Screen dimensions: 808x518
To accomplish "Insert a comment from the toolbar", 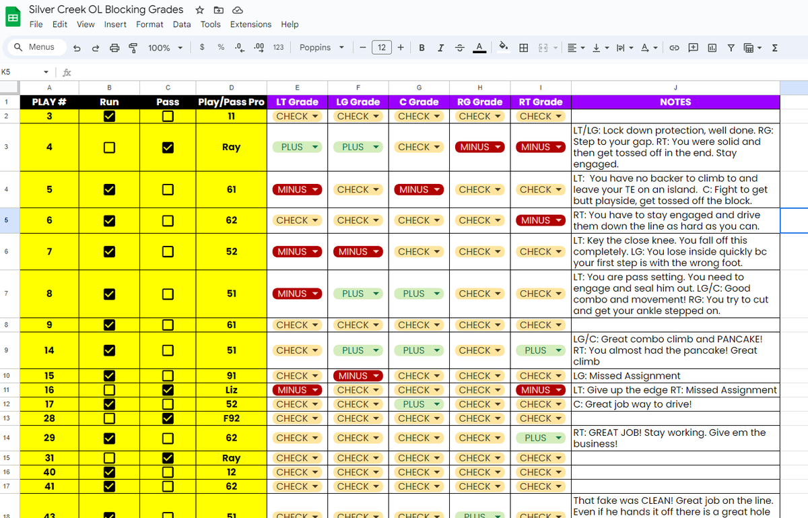I will [x=693, y=48].
